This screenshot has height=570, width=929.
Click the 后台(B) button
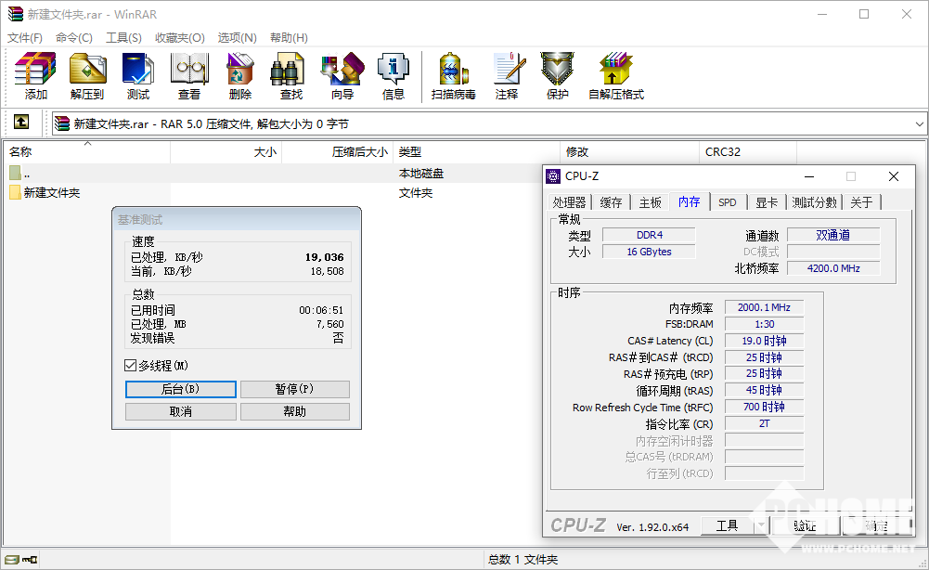click(x=180, y=389)
